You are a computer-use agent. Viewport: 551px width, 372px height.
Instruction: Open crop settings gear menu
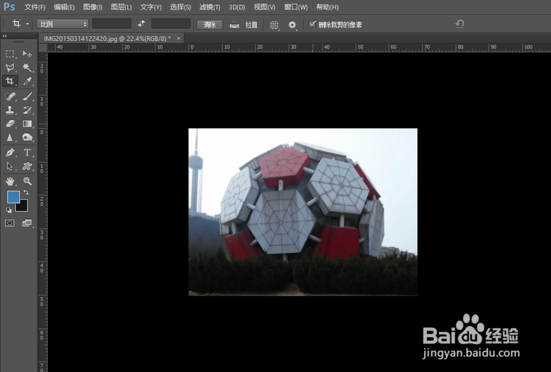click(x=293, y=25)
